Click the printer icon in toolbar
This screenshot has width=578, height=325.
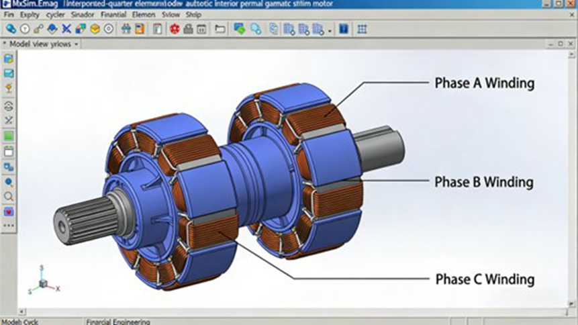(x=188, y=29)
